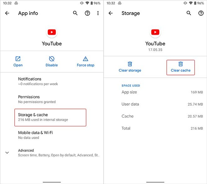The width and height of the screenshot is (207, 184).
Task: Tap search icon on App info screen
Action: click(x=75, y=13)
